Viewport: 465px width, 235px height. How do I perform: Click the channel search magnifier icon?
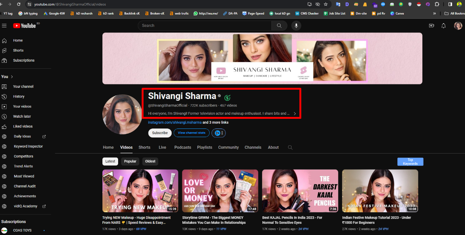290,148
